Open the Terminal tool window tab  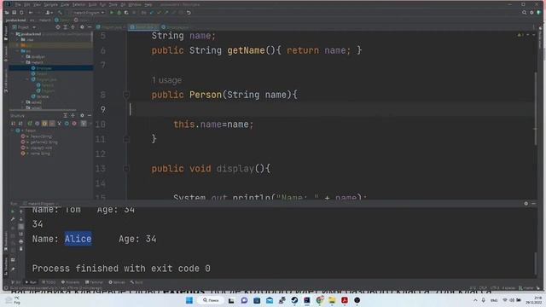click(x=94, y=282)
